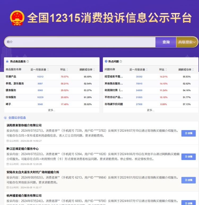Click the 查询 search button

pyautogui.click(x=166, y=42)
